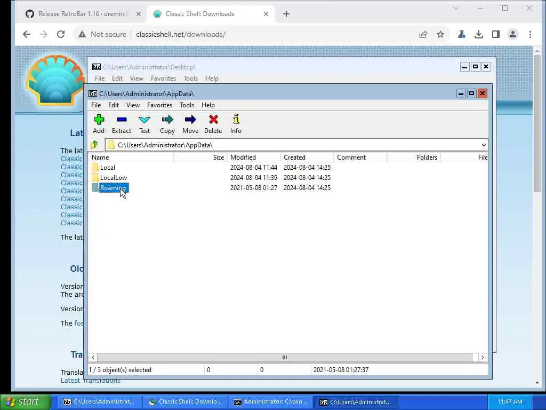The image size is (546, 410).
Task: Open a new Chrome tab
Action: pyautogui.click(x=286, y=14)
